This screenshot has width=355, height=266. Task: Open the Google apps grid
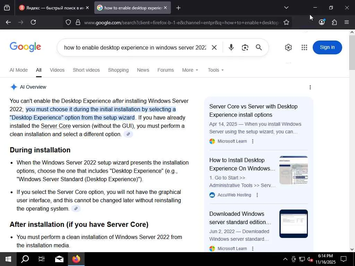[304, 47]
